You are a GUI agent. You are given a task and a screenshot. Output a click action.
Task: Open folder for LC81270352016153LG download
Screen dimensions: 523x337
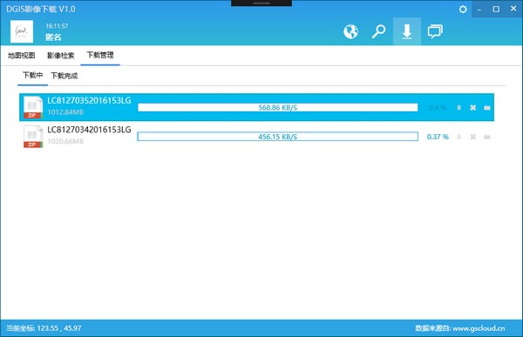pos(487,108)
